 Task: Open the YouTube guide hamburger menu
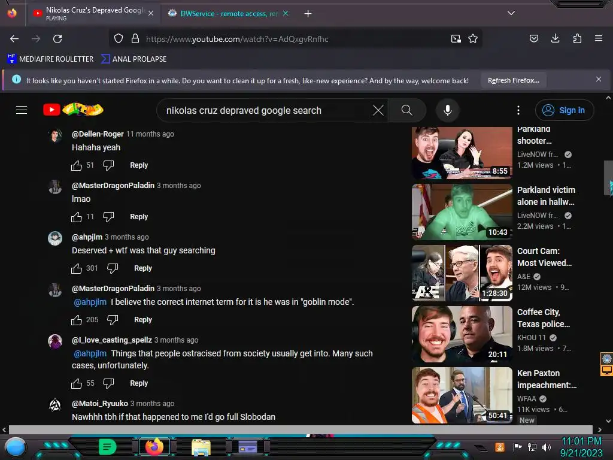click(22, 110)
